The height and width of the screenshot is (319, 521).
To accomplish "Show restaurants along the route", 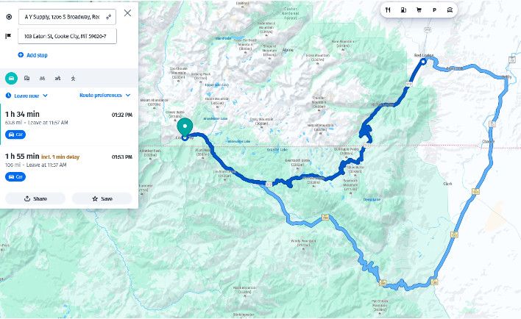I will pos(388,10).
